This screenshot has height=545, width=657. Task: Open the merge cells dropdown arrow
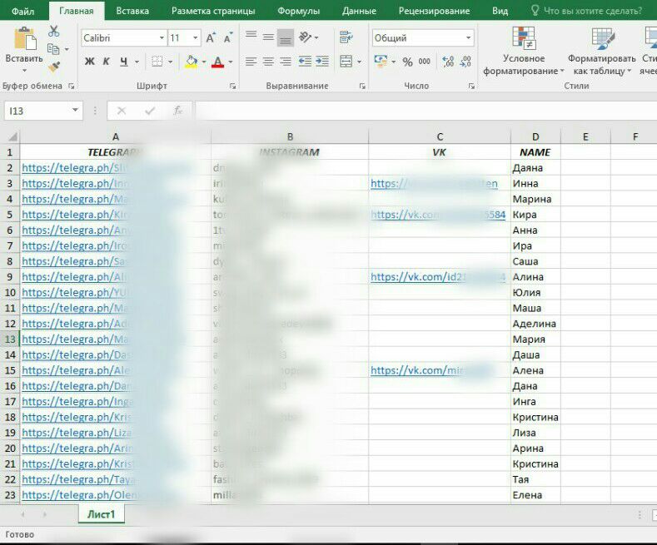point(359,62)
